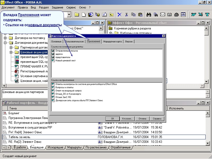
Task: Open the Вид menu
Action: coord(33,7)
